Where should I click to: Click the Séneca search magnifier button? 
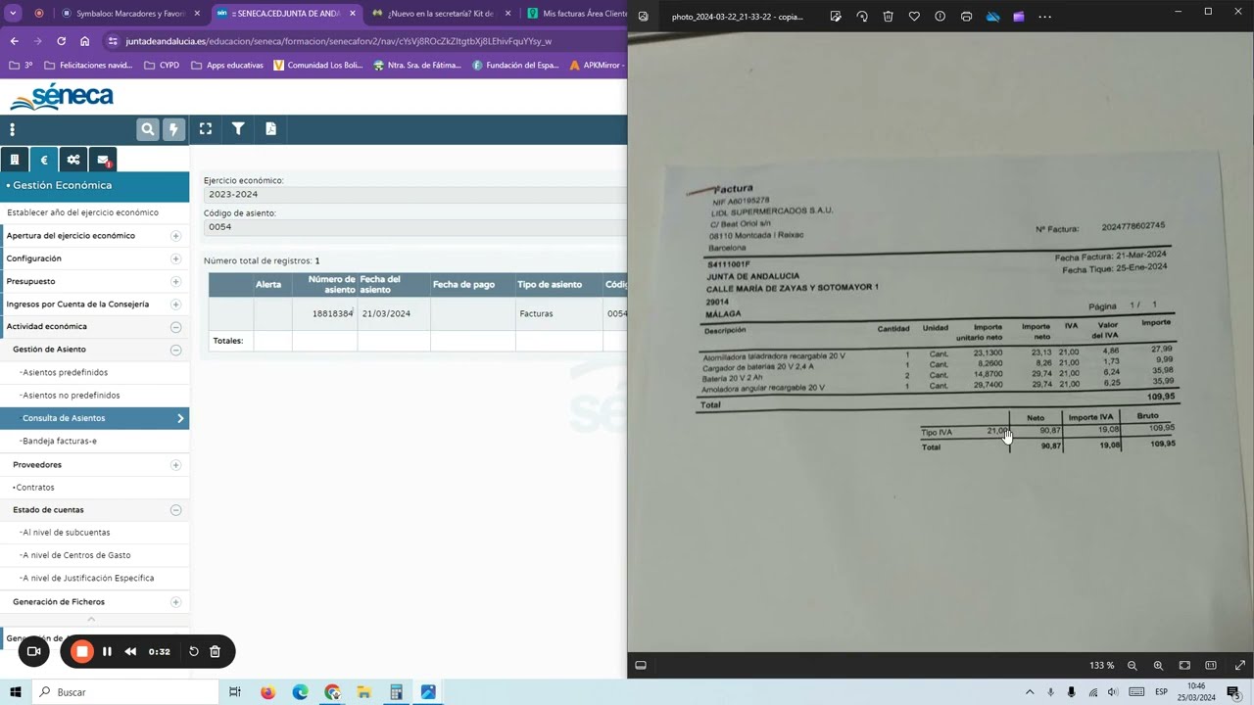147,129
